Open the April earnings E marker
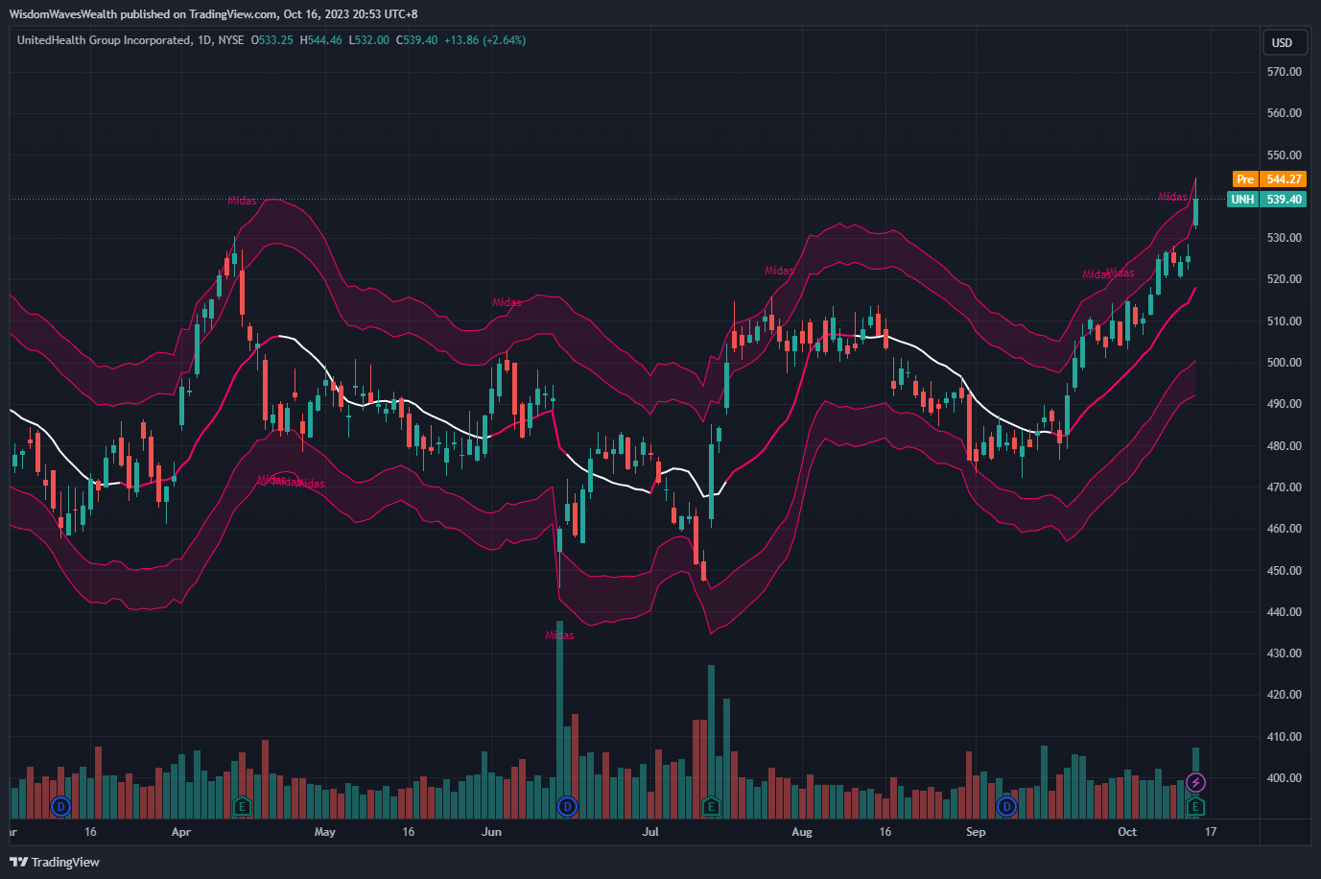The width and height of the screenshot is (1321, 879). [x=242, y=806]
